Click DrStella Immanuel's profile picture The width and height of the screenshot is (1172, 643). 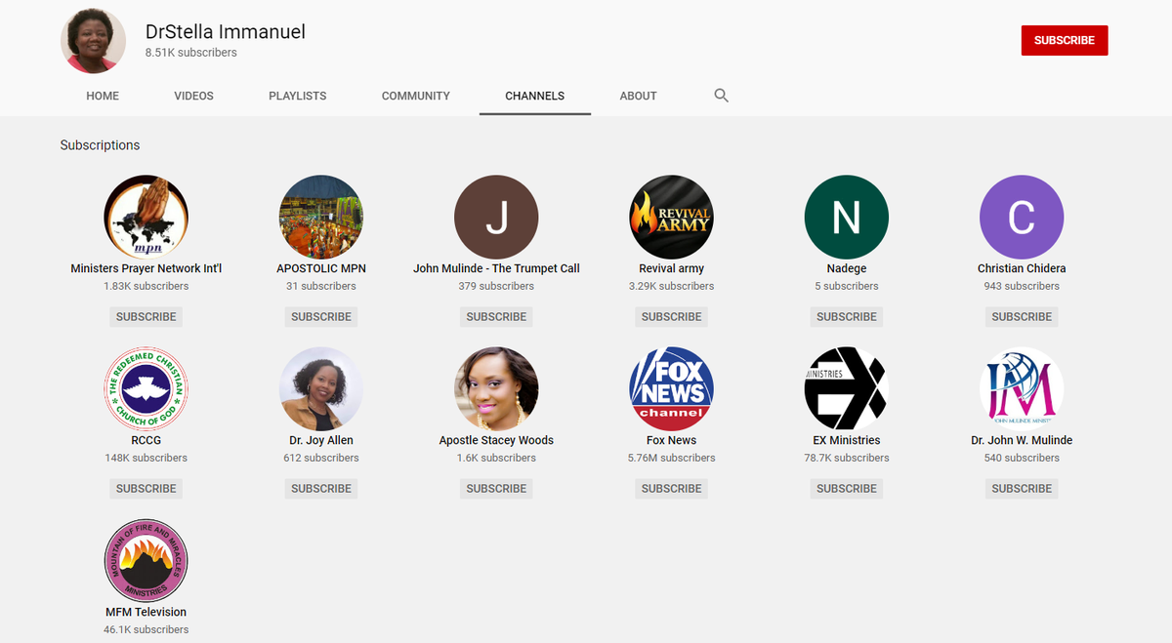pos(93,40)
